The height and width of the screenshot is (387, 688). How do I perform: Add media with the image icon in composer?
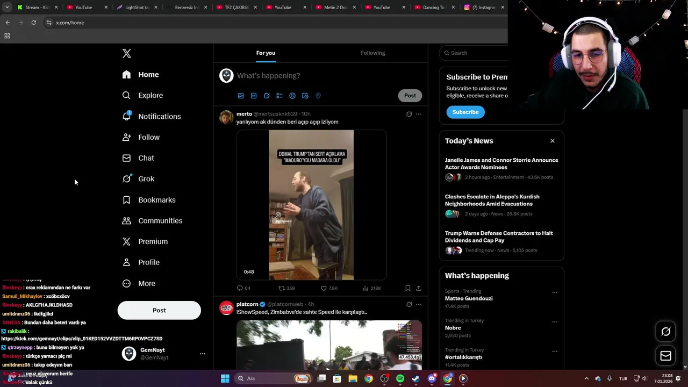[241, 96]
